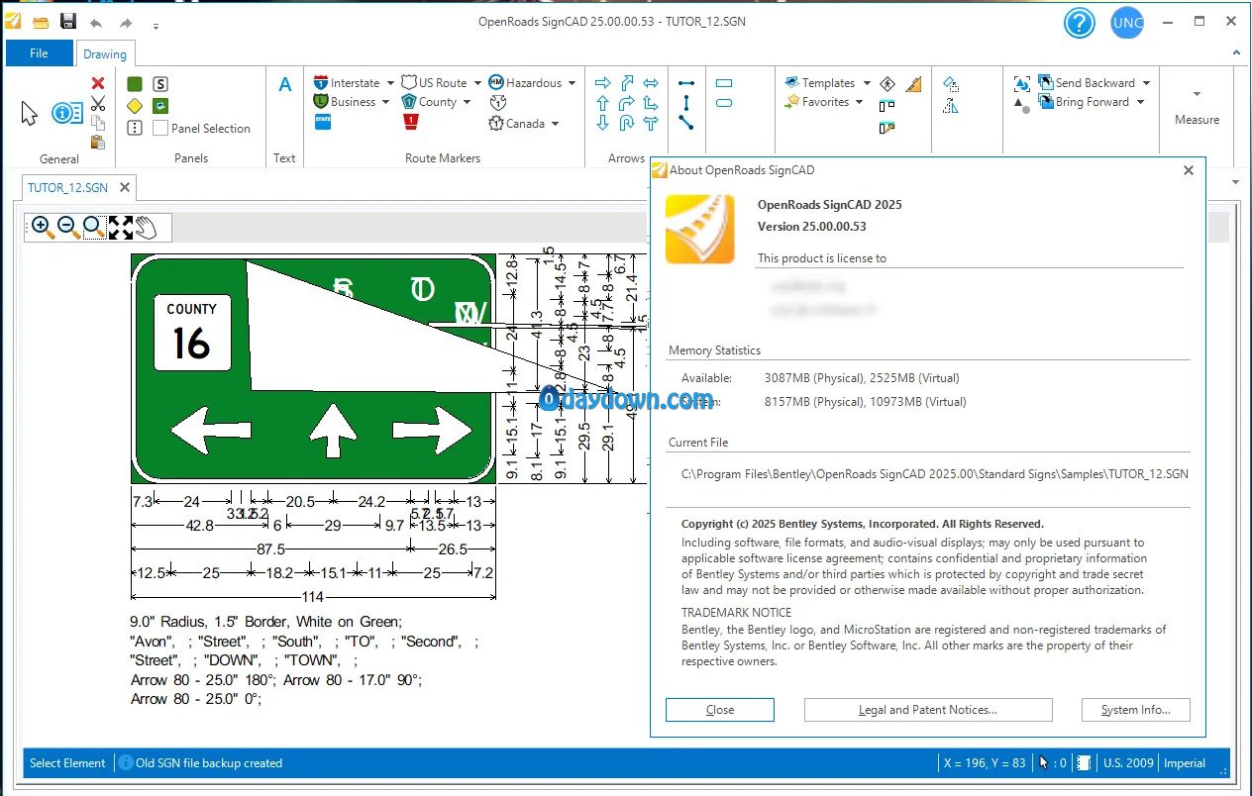1252x796 pixels.
Task: Expand the Interstate route marker dropdown
Action: tap(390, 83)
